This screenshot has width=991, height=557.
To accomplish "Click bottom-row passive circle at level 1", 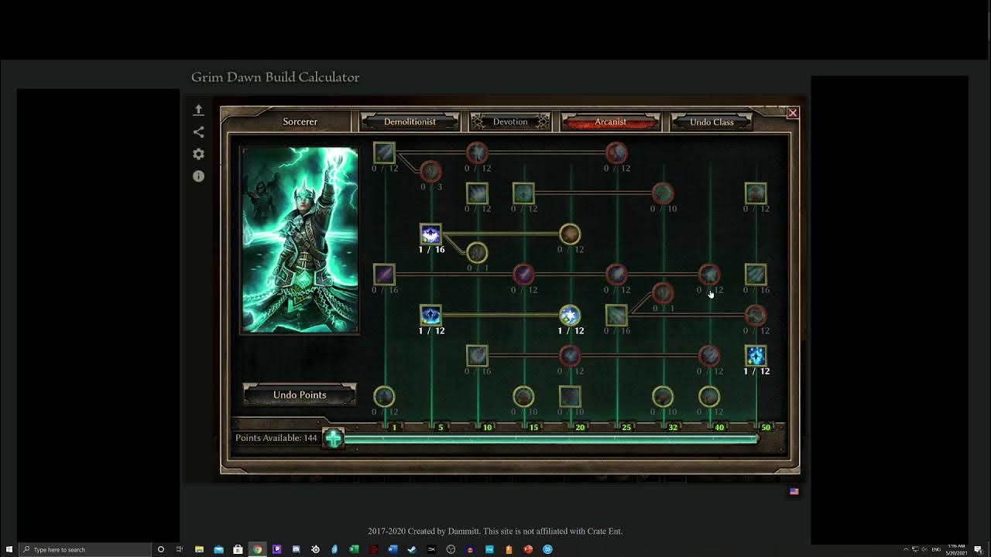I will tap(384, 397).
